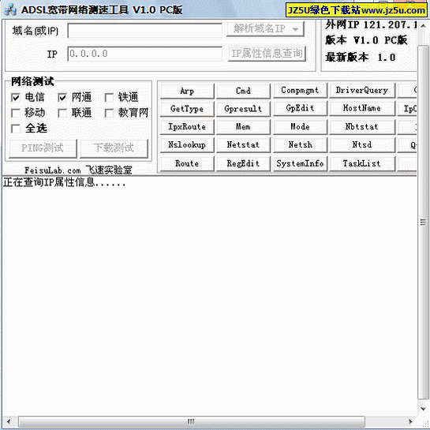This screenshot has height=430, width=430.
Task: Click the FeisuLab.com 飞速实验室 text
Action: [x=78, y=170]
